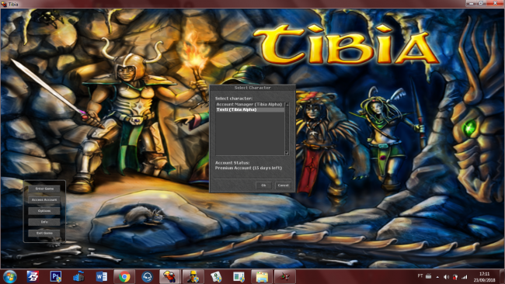This screenshot has width=505, height=284.
Task: Choose Enter Game in the main menu
Action: pyautogui.click(x=44, y=189)
